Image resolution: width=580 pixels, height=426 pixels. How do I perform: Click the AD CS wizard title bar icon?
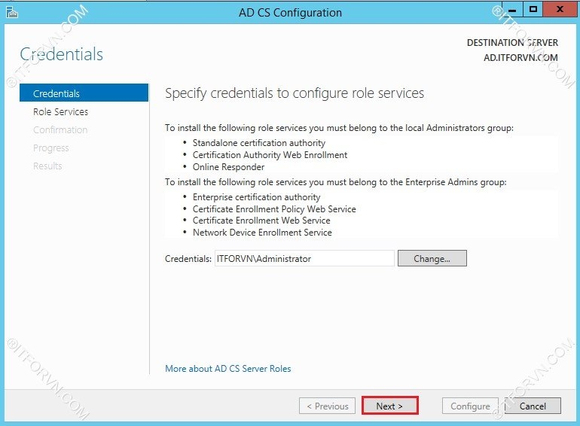(11, 11)
